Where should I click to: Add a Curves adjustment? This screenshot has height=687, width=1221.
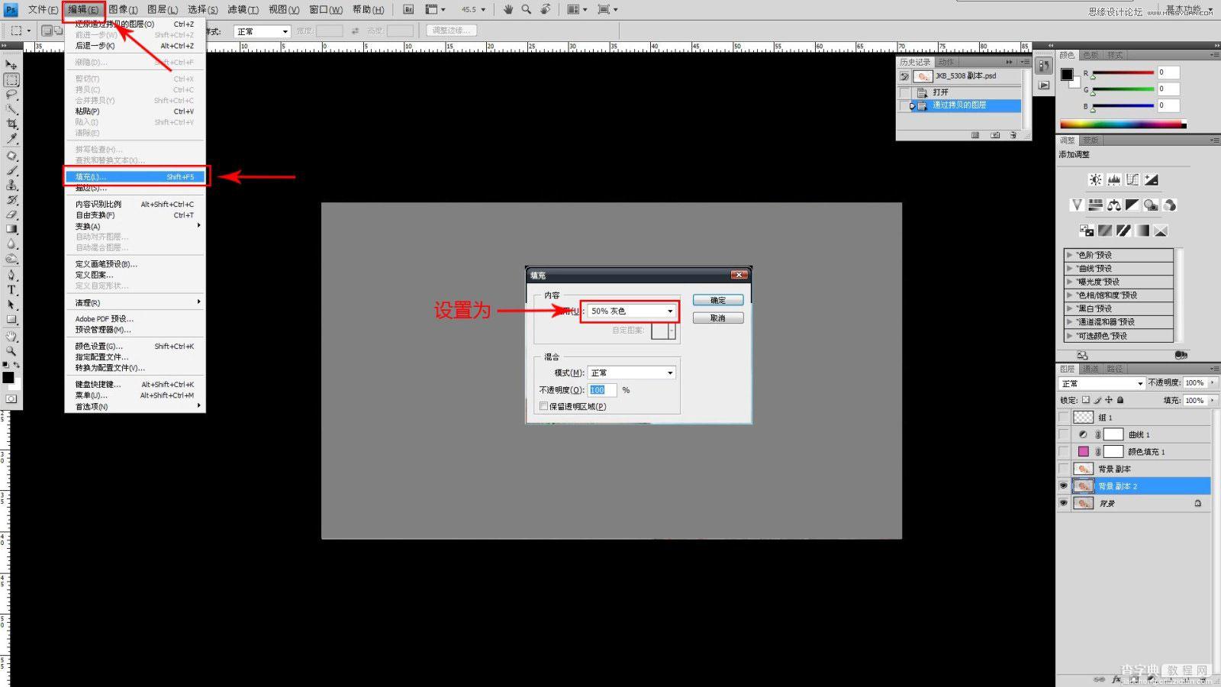[1132, 180]
